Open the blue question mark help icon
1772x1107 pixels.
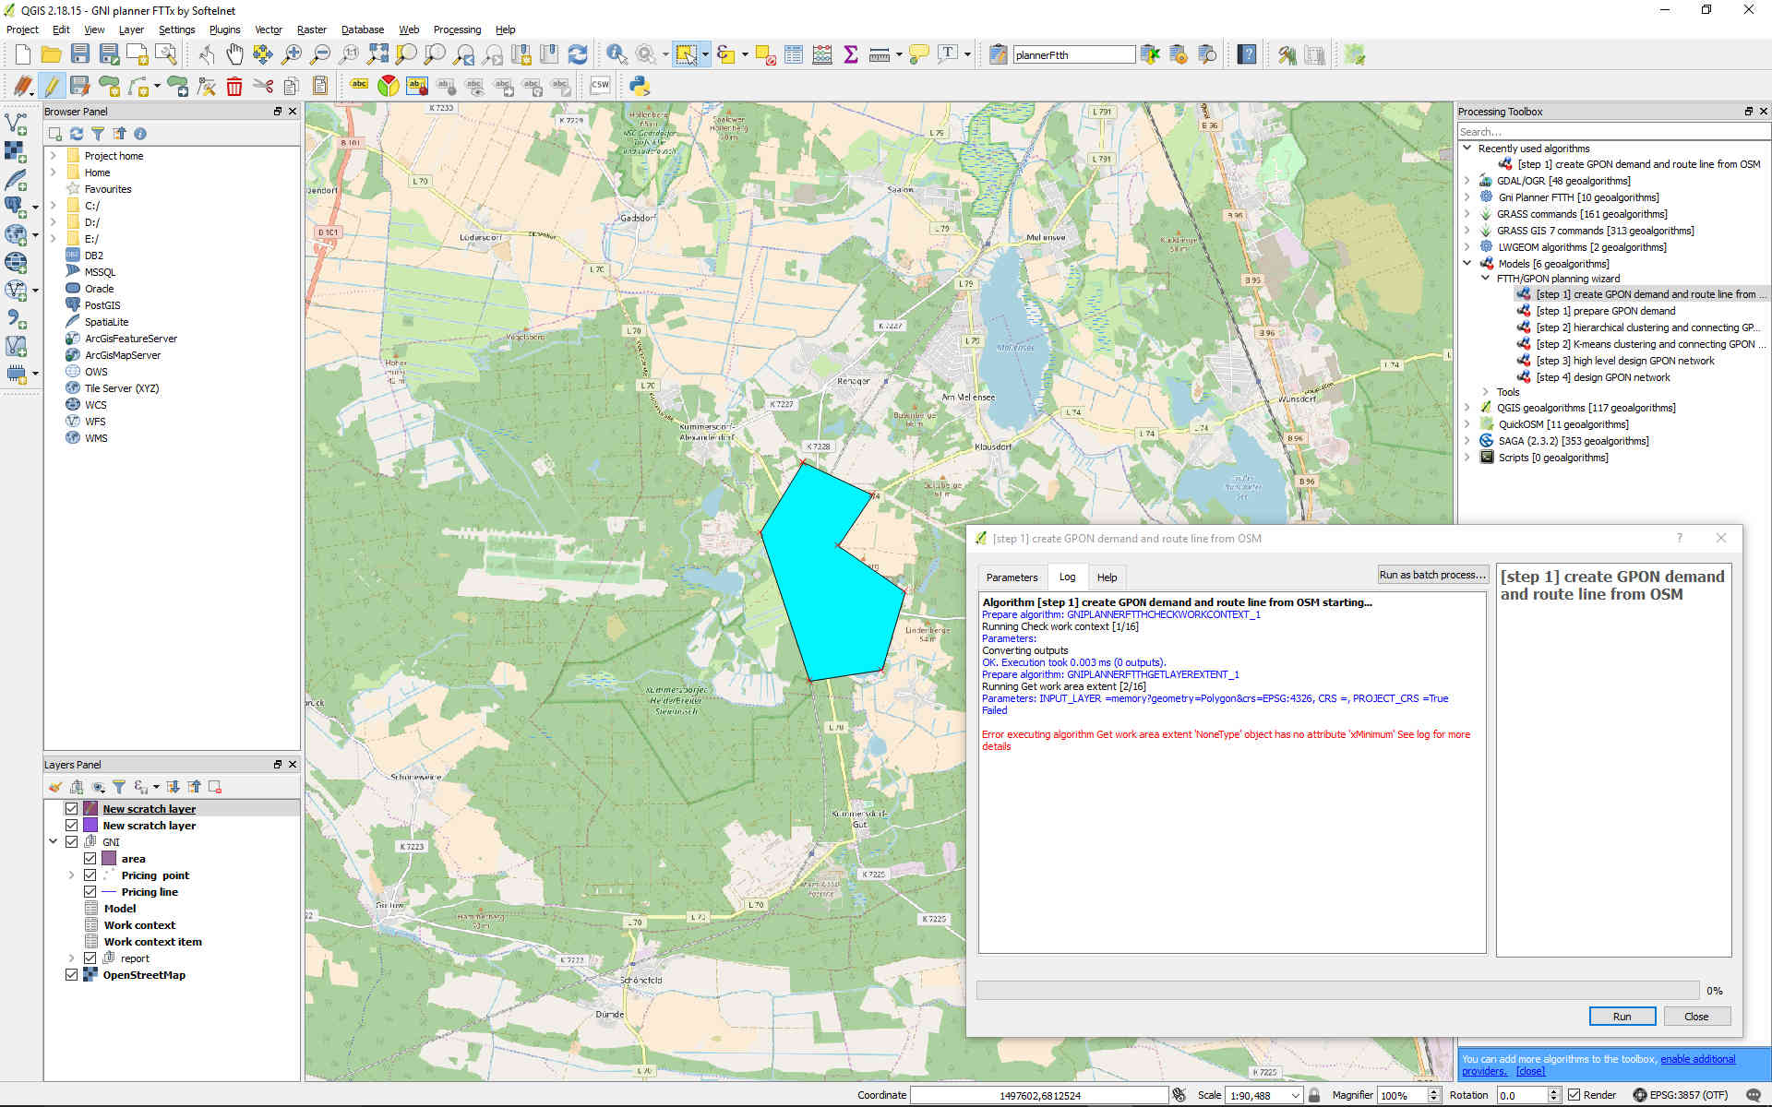click(1247, 55)
